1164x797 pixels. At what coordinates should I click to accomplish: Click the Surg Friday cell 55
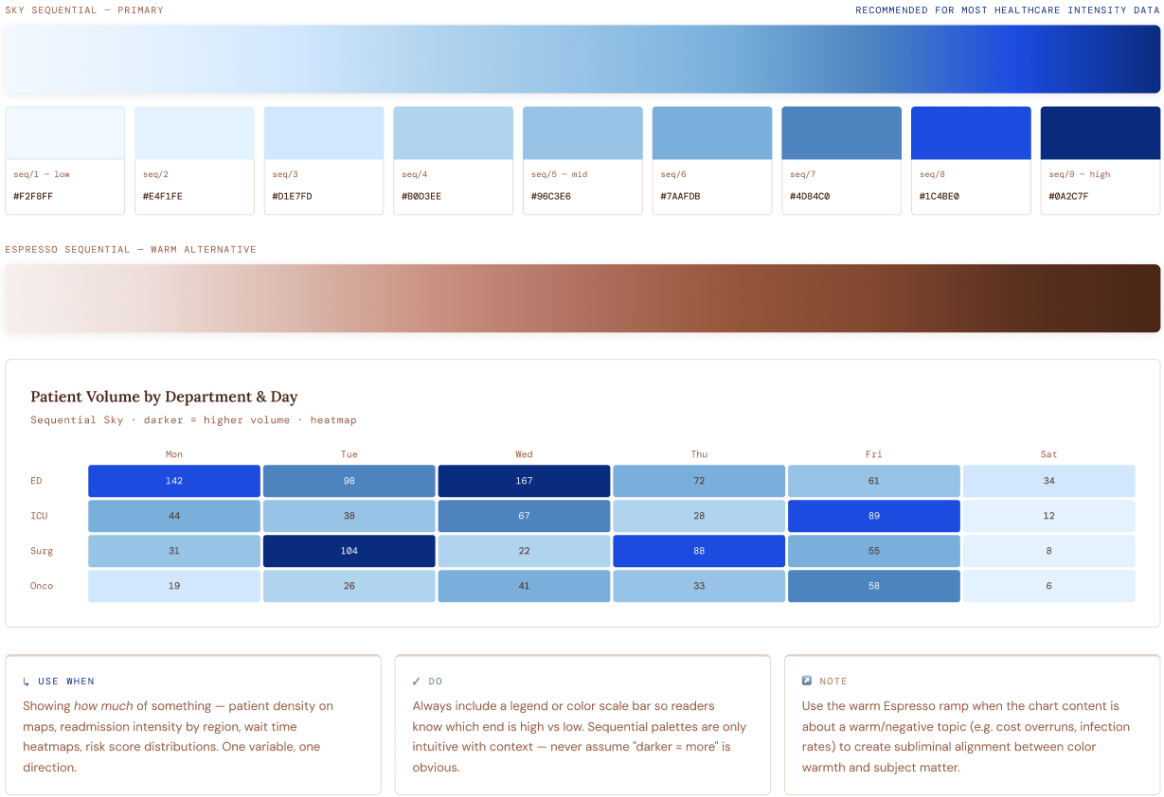click(874, 551)
